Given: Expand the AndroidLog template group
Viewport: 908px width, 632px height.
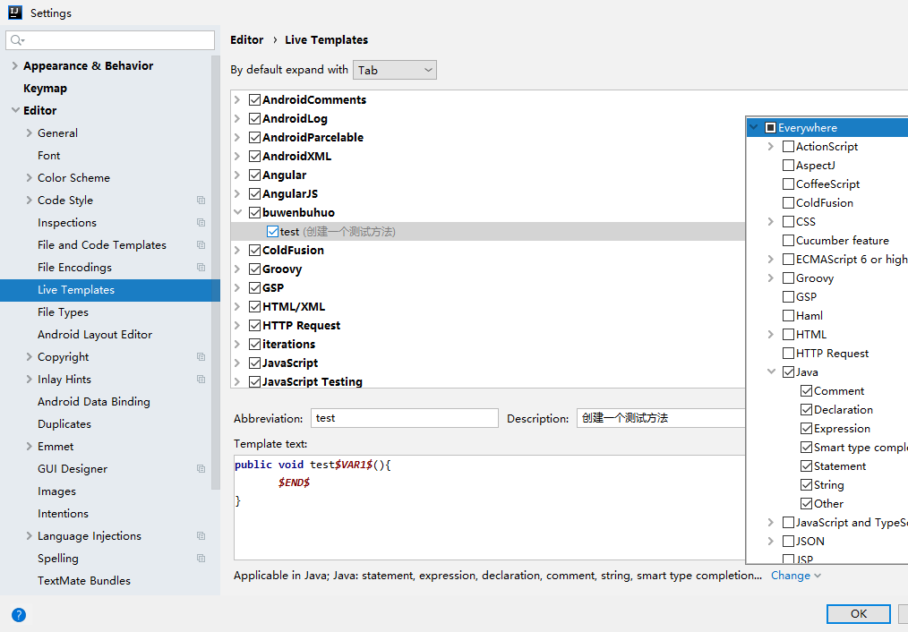Looking at the screenshot, I should 236,119.
